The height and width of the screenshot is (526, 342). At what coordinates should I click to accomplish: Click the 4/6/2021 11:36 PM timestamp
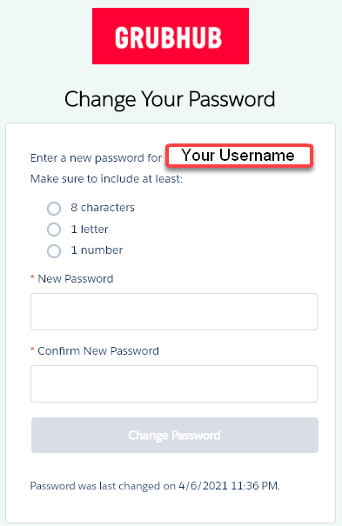[x=229, y=486]
